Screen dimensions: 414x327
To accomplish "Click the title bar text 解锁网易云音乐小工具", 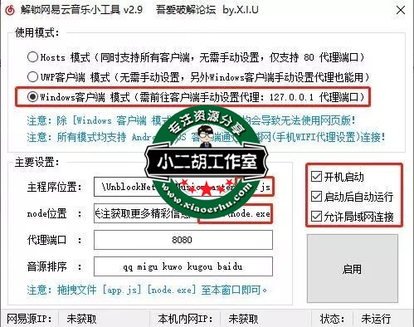I will [x=70, y=10].
